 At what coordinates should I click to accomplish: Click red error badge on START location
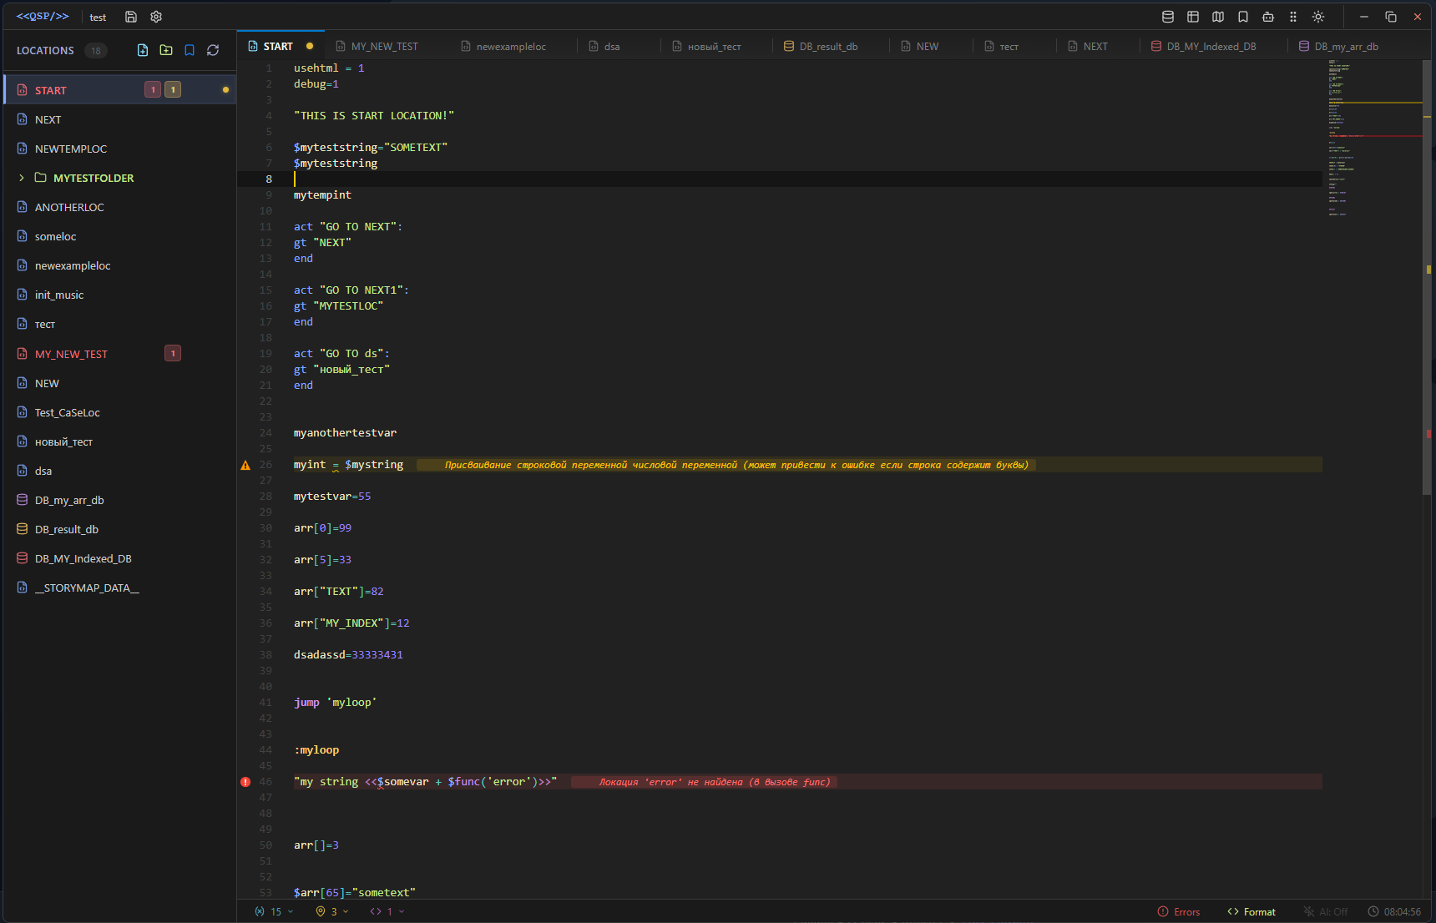[x=153, y=89]
